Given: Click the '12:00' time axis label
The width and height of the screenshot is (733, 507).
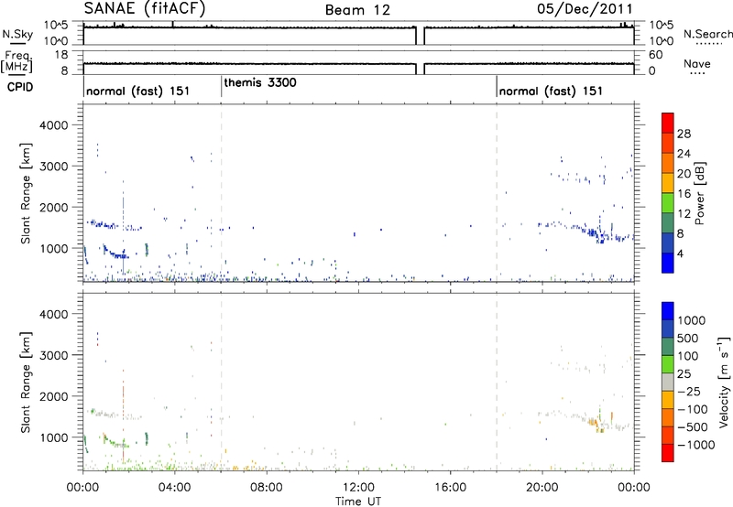Looking at the screenshot, I should [358, 488].
